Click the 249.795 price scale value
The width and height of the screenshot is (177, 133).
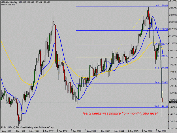coord(173,8)
